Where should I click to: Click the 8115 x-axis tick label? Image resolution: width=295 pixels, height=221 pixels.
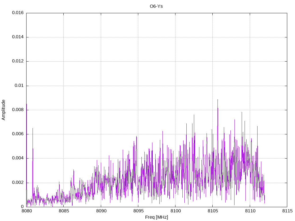[287, 211]
